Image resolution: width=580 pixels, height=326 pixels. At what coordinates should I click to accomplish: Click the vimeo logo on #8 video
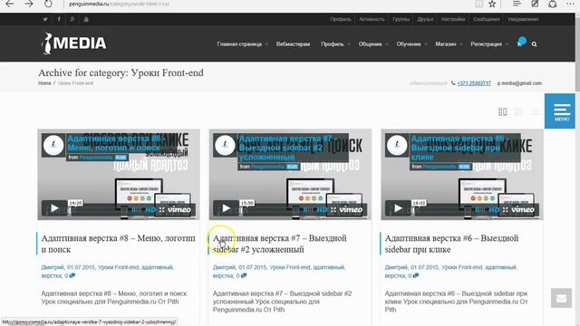[179, 209]
